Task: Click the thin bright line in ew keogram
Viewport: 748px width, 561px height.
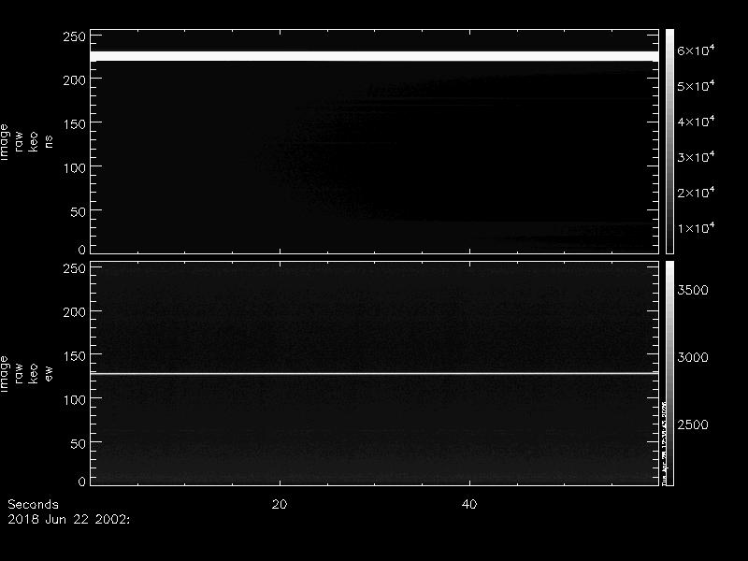Action: tap(375, 373)
